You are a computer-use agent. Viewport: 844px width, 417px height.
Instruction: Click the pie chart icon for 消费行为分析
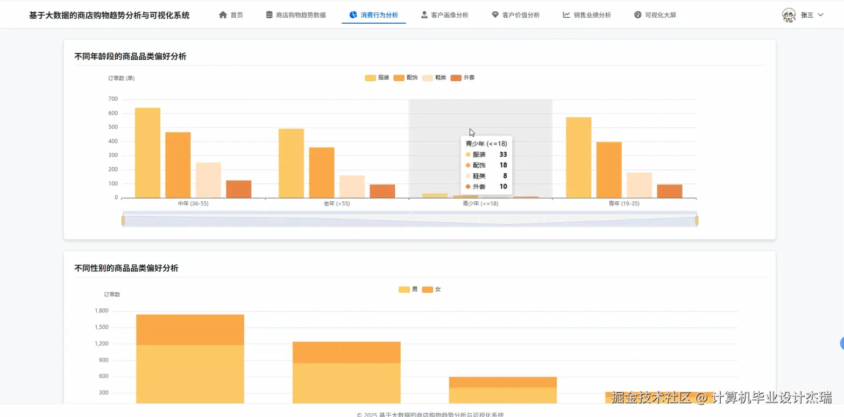point(353,15)
